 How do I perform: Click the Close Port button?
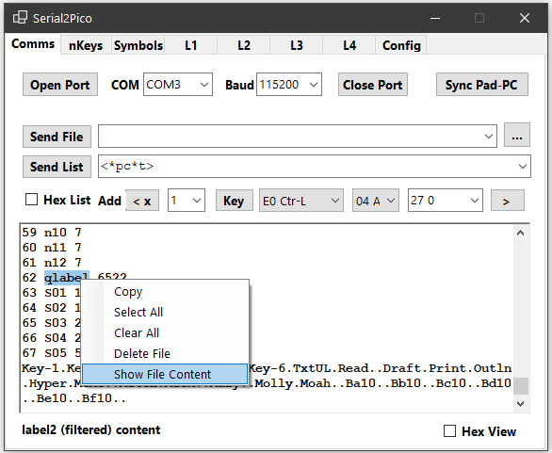pos(373,85)
